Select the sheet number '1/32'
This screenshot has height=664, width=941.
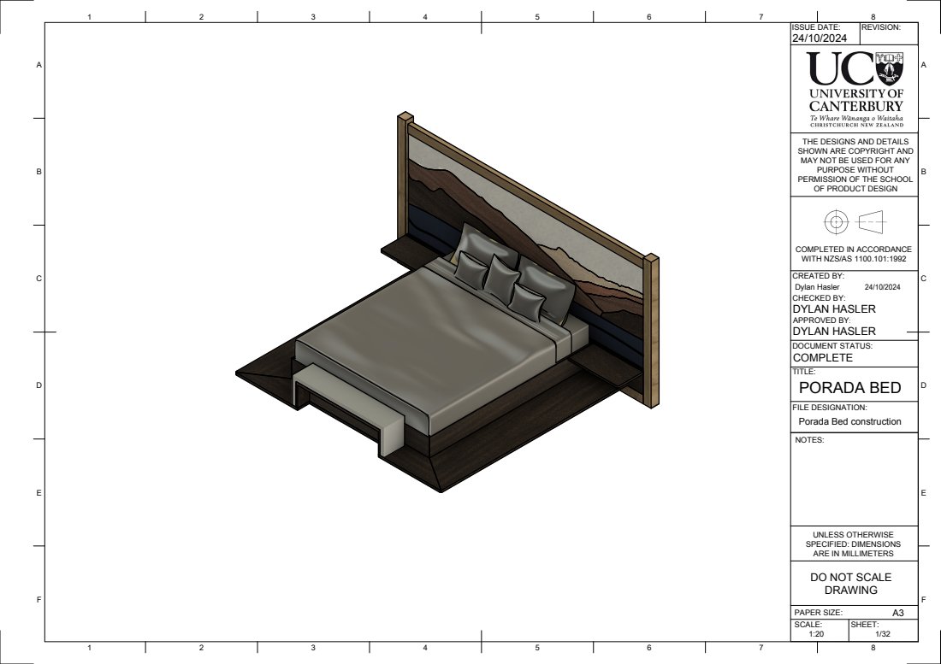point(883,634)
